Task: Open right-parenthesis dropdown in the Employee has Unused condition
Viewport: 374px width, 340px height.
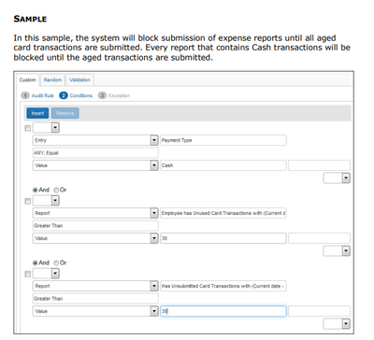Action: (337, 251)
